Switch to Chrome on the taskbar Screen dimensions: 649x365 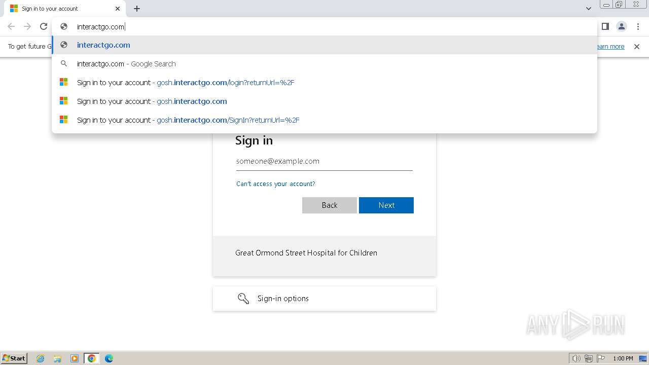tap(92, 358)
